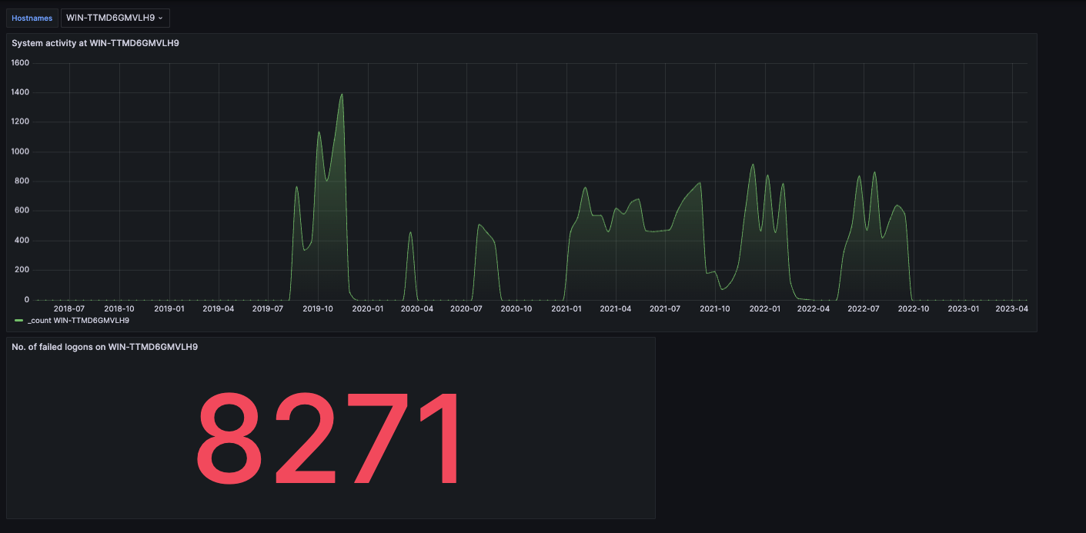Screen dimensions: 1086x533
Task: Click the chevron arrow in hostname selector
Action: (x=160, y=18)
